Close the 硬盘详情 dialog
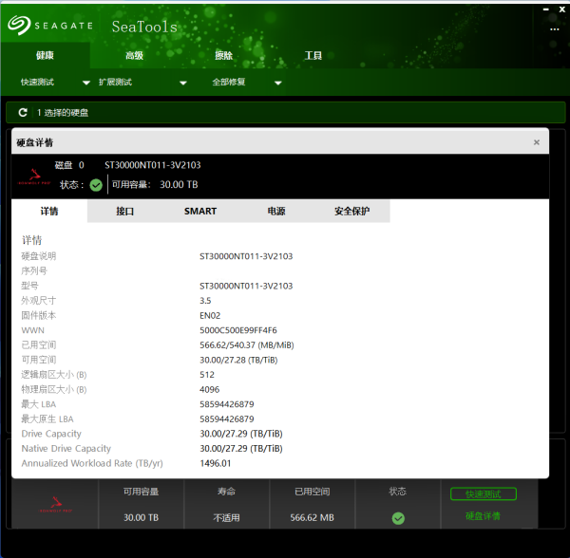This screenshot has height=558, width=570. click(536, 142)
